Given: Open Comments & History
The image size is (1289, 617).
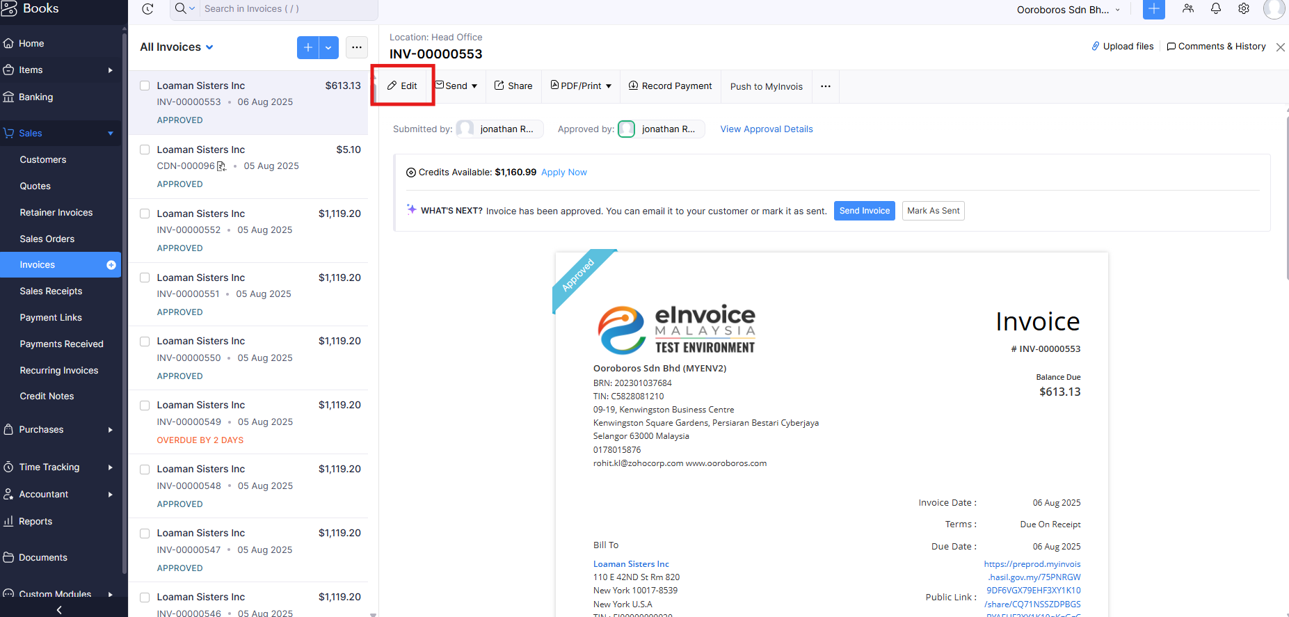Looking at the screenshot, I should tap(1217, 47).
